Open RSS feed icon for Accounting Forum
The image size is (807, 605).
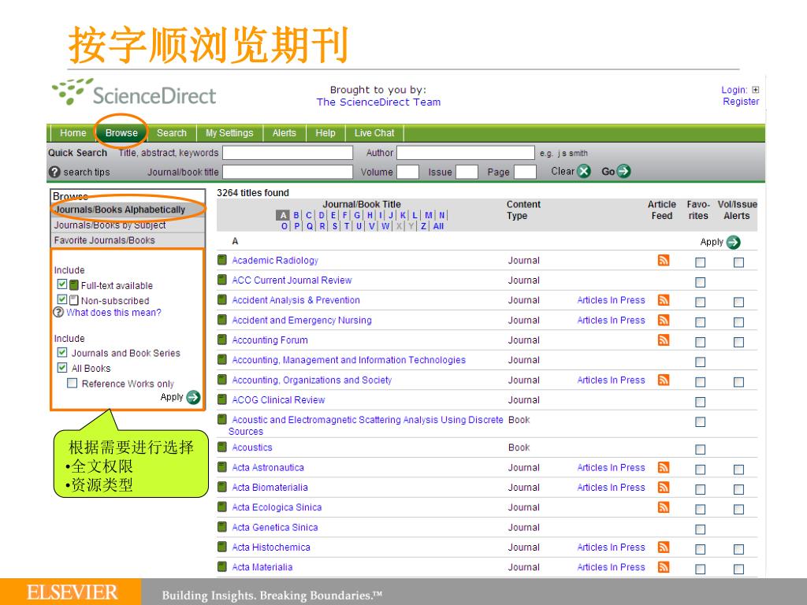(664, 340)
